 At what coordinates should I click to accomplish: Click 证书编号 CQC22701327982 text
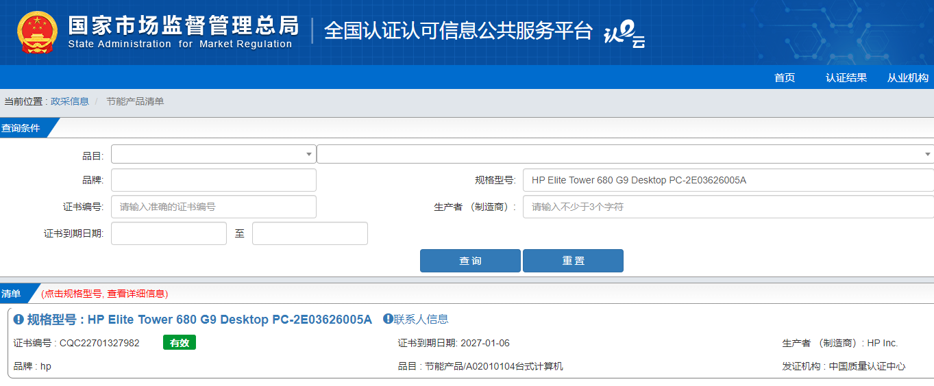[x=77, y=343]
